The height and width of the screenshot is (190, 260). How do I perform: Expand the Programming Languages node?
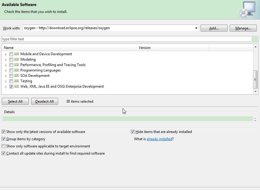click(x=6, y=71)
